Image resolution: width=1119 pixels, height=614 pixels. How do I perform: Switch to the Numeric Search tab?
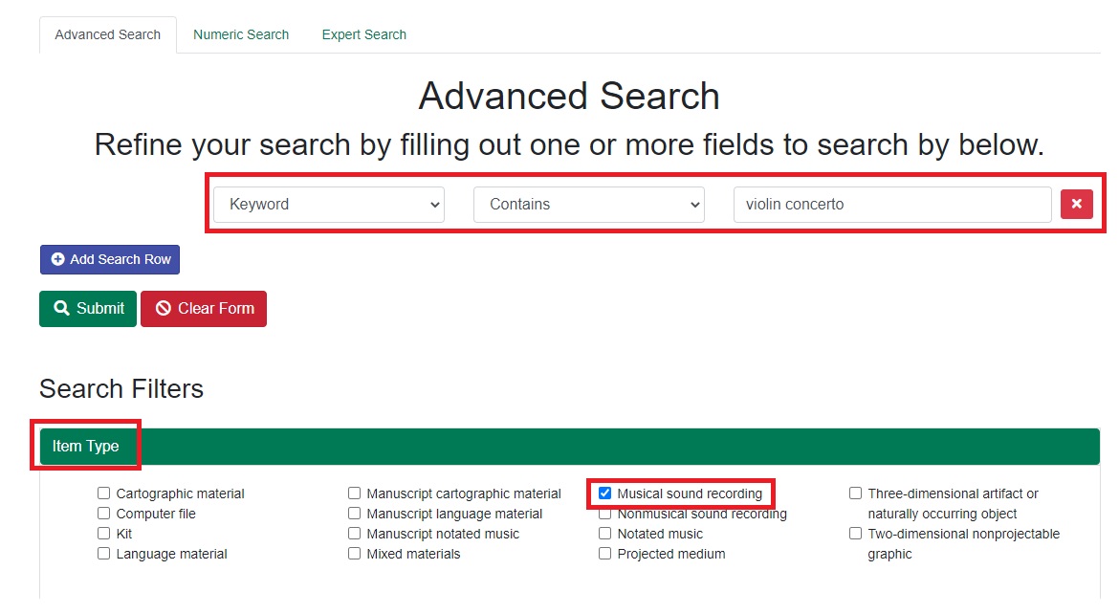[241, 34]
